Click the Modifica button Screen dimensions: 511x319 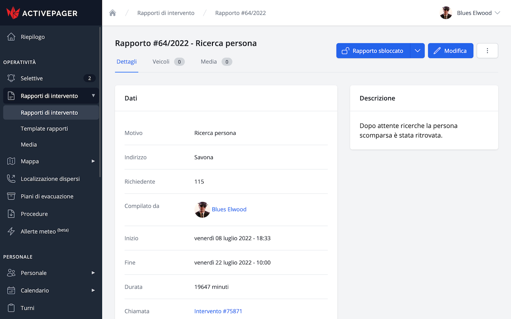[x=450, y=51]
